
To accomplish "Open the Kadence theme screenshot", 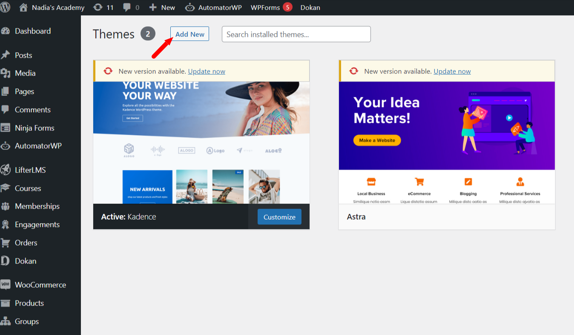I will coord(201,143).
